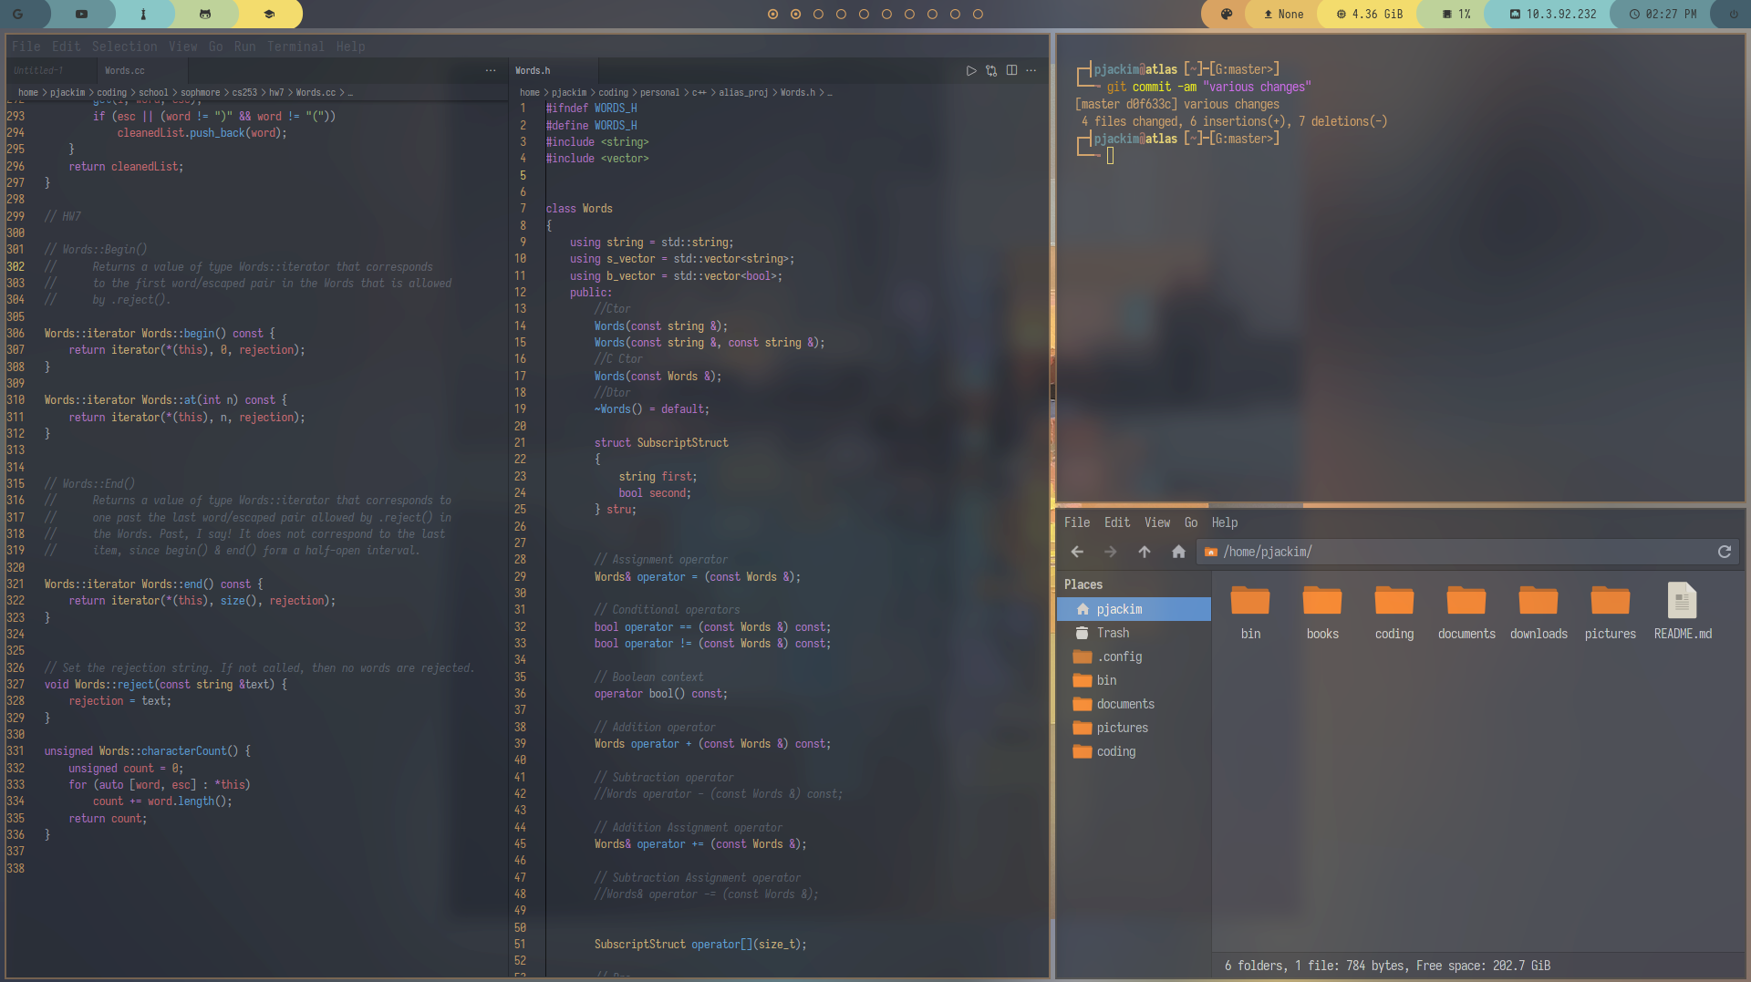Open the Terminal menu in code editor

click(x=295, y=47)
